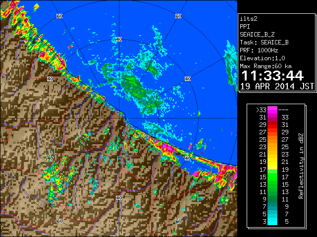Click the 40 km ring label due south
Screen dimensions: 317x237
[119, 197]
